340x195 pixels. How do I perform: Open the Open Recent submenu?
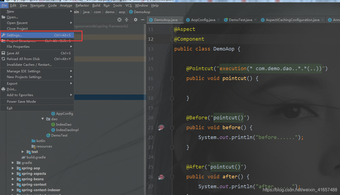pyautogui.click(x=37, y=23)
